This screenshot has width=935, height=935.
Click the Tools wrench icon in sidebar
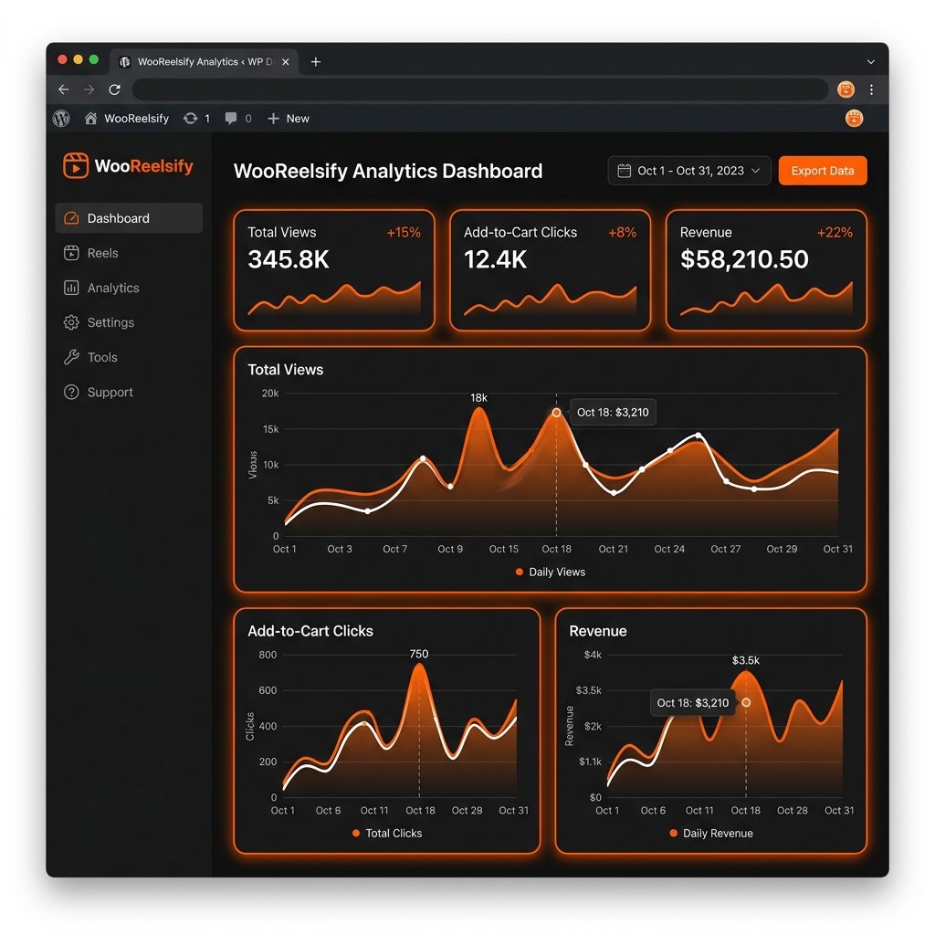pos(71,357)
